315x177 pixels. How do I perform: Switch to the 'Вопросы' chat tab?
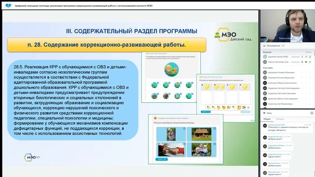click(280, 119)
